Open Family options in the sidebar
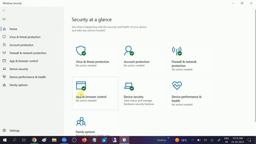 point(18,85)
